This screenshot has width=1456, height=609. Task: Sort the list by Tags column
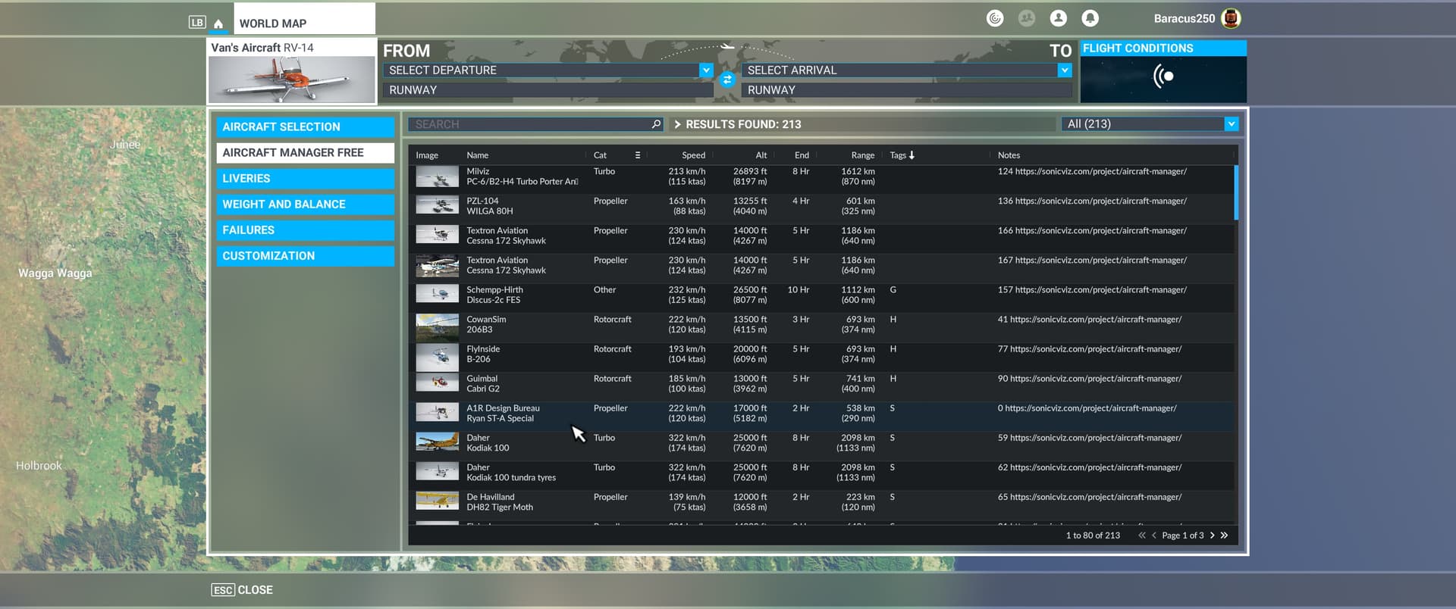902,155
